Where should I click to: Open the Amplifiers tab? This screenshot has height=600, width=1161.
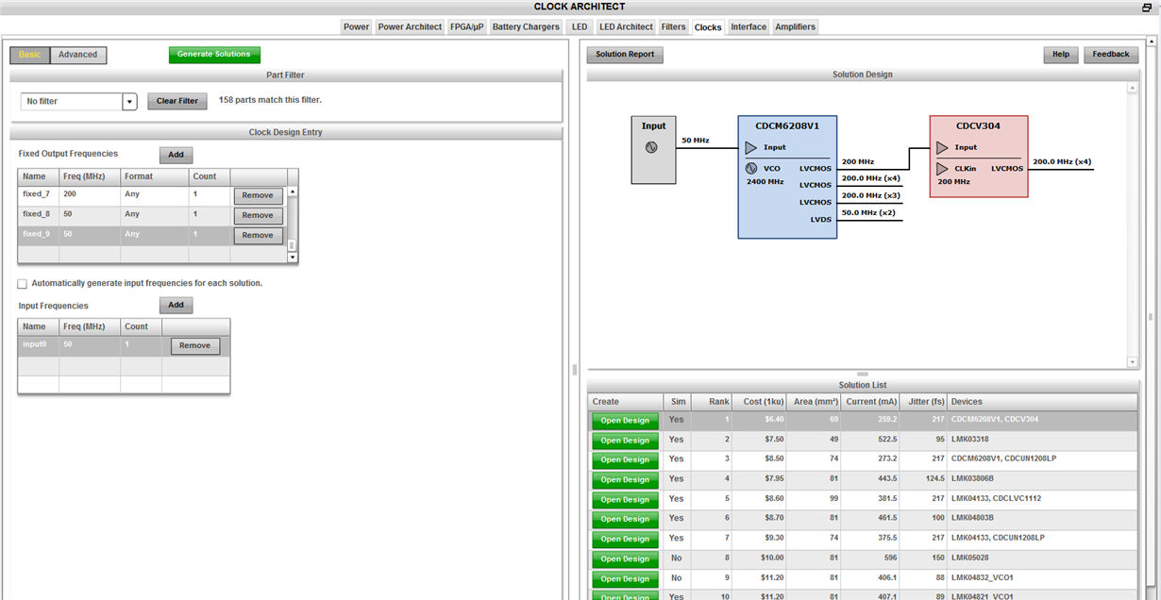pos(795,26)
